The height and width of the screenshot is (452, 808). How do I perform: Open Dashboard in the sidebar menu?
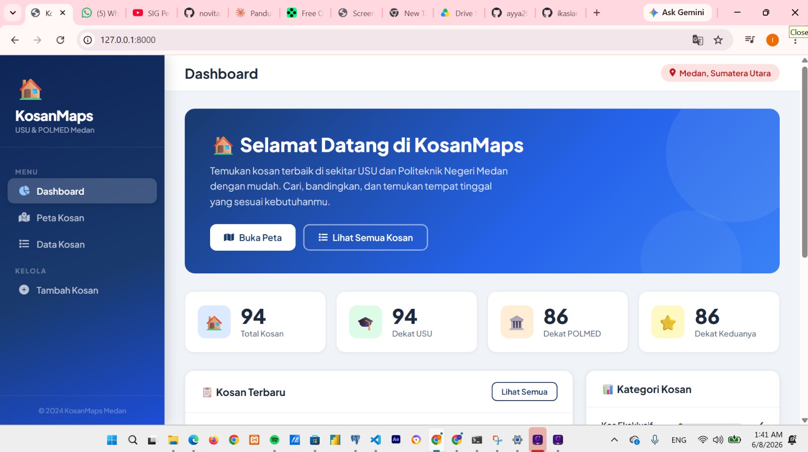[82, 191]
